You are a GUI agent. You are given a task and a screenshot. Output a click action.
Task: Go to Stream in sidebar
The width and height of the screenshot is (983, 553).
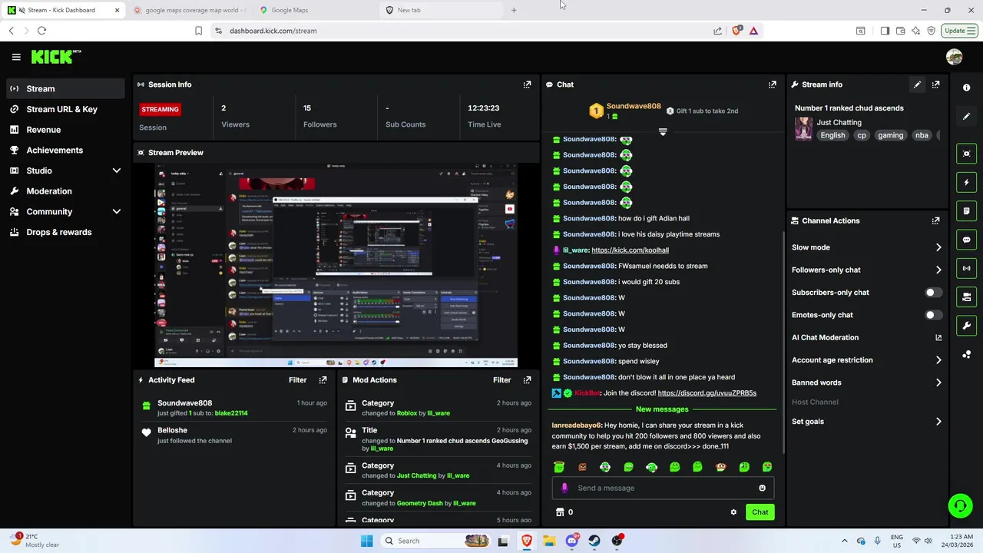tap(65, 88)
